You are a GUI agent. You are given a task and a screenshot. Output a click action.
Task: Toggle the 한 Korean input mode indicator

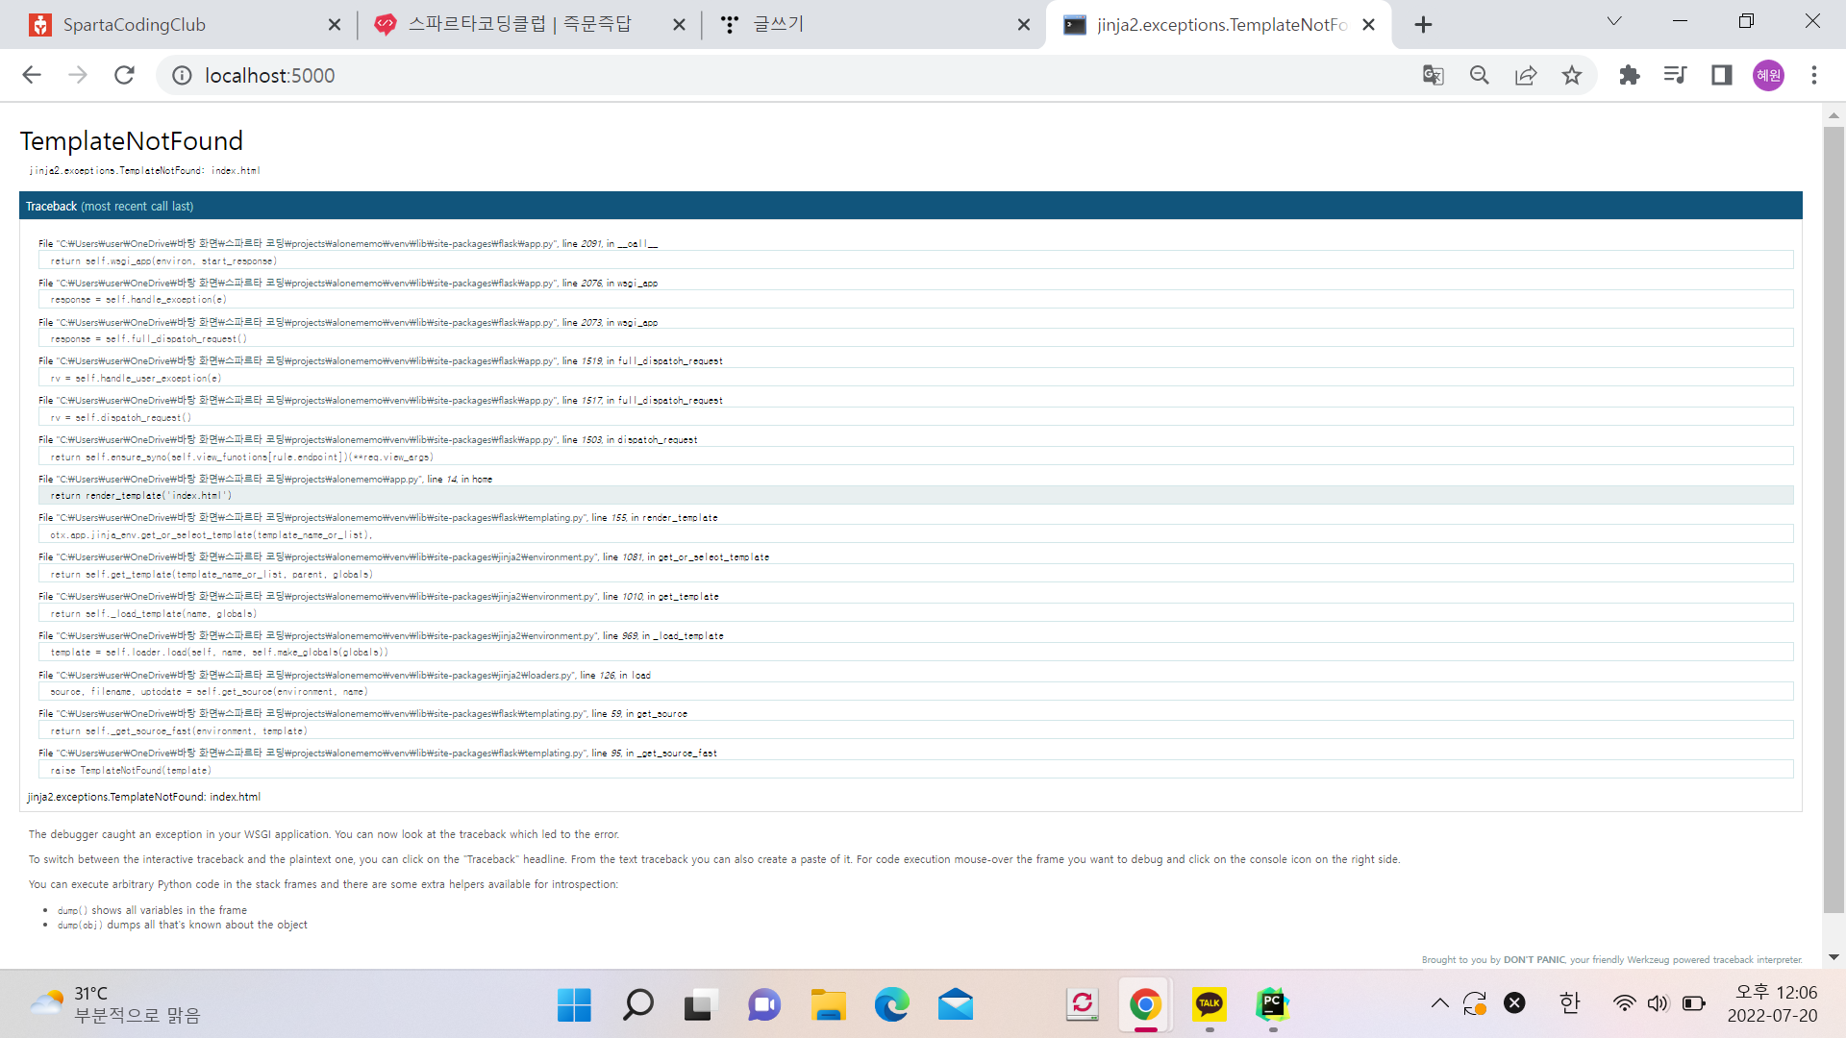coord(1569,1003)
